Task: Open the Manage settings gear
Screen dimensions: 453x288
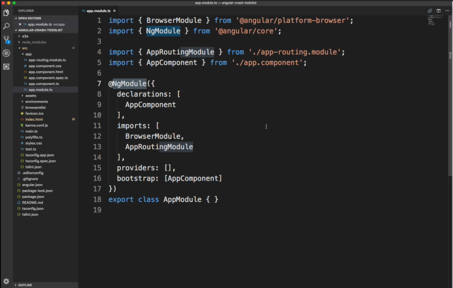Action: (x=6, y=281)
